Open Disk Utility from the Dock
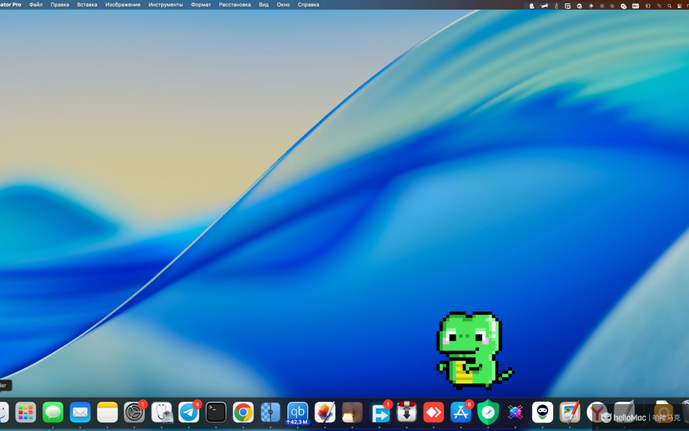The width and height of the screenshot is (689, 431). click(x=161, y=413)
